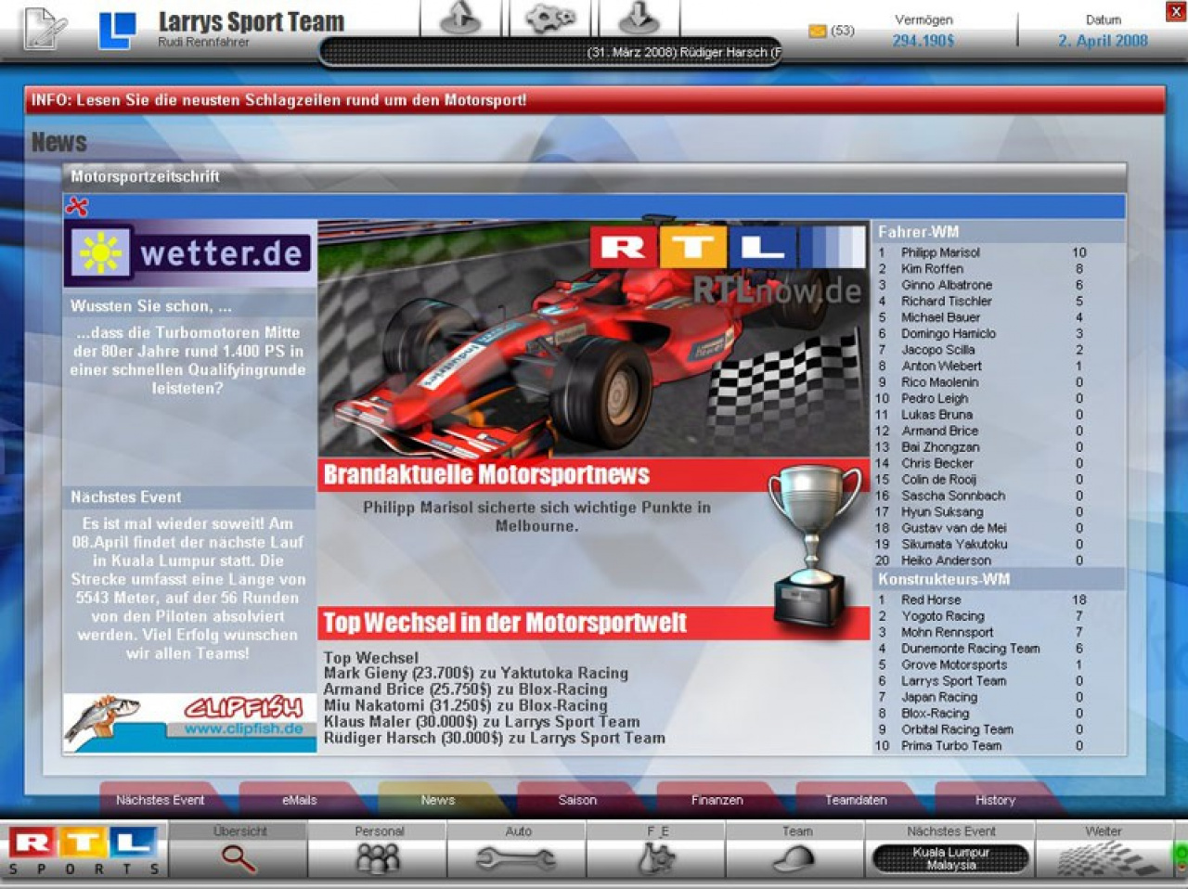1188x889 pixels.
Task: Click the Mark Gieny transfer line
Action: (476, 673)
